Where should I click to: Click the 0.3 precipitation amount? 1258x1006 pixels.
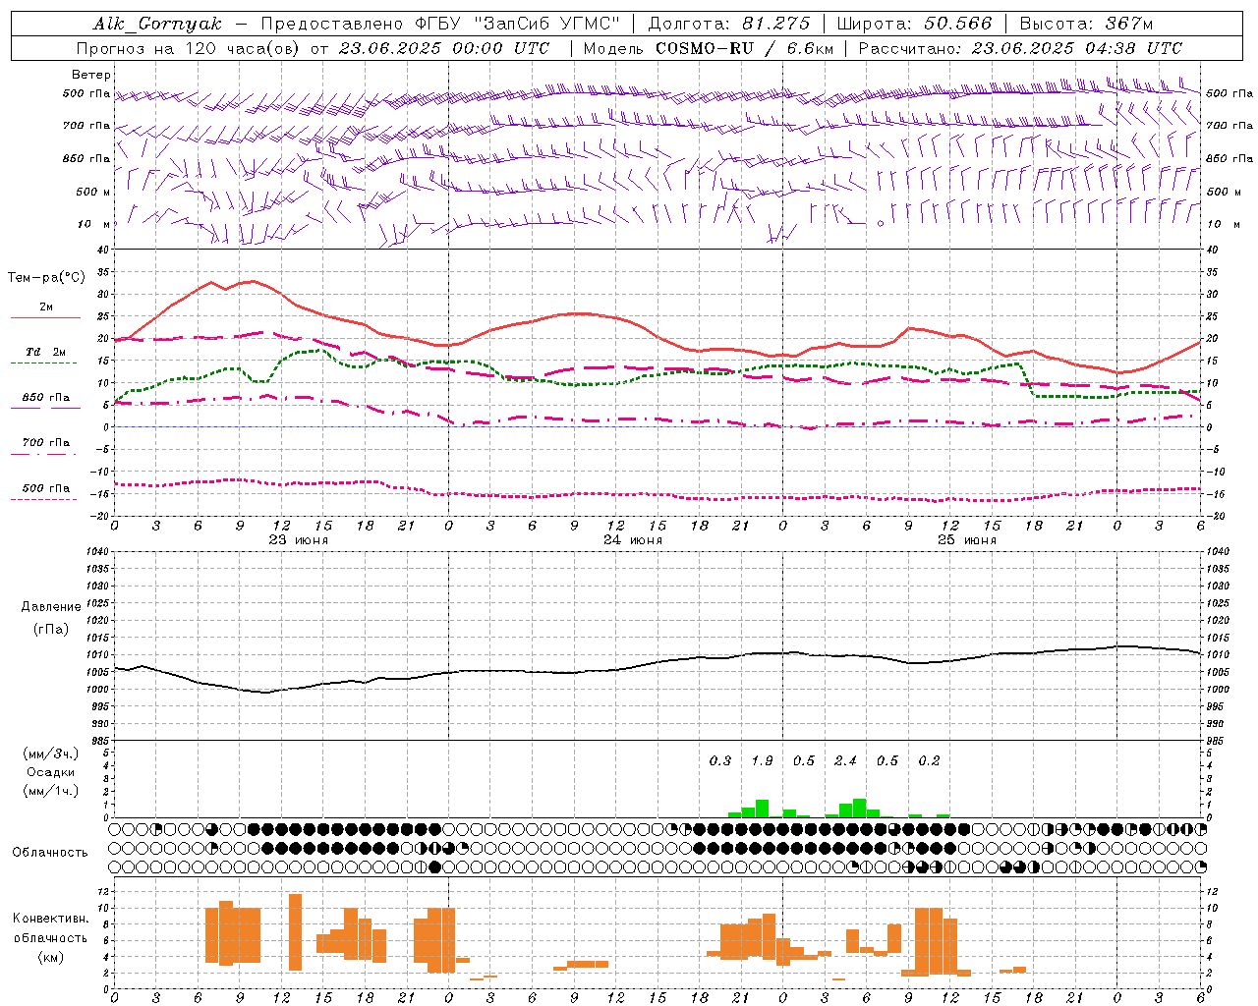tap(720, 761)
